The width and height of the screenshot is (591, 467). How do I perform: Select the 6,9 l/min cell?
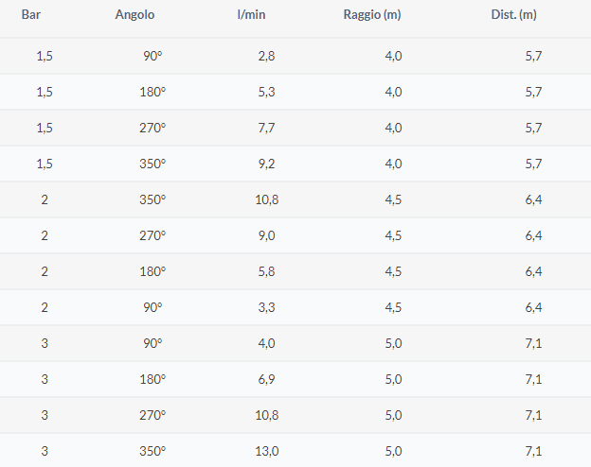(x=266, y=380)
